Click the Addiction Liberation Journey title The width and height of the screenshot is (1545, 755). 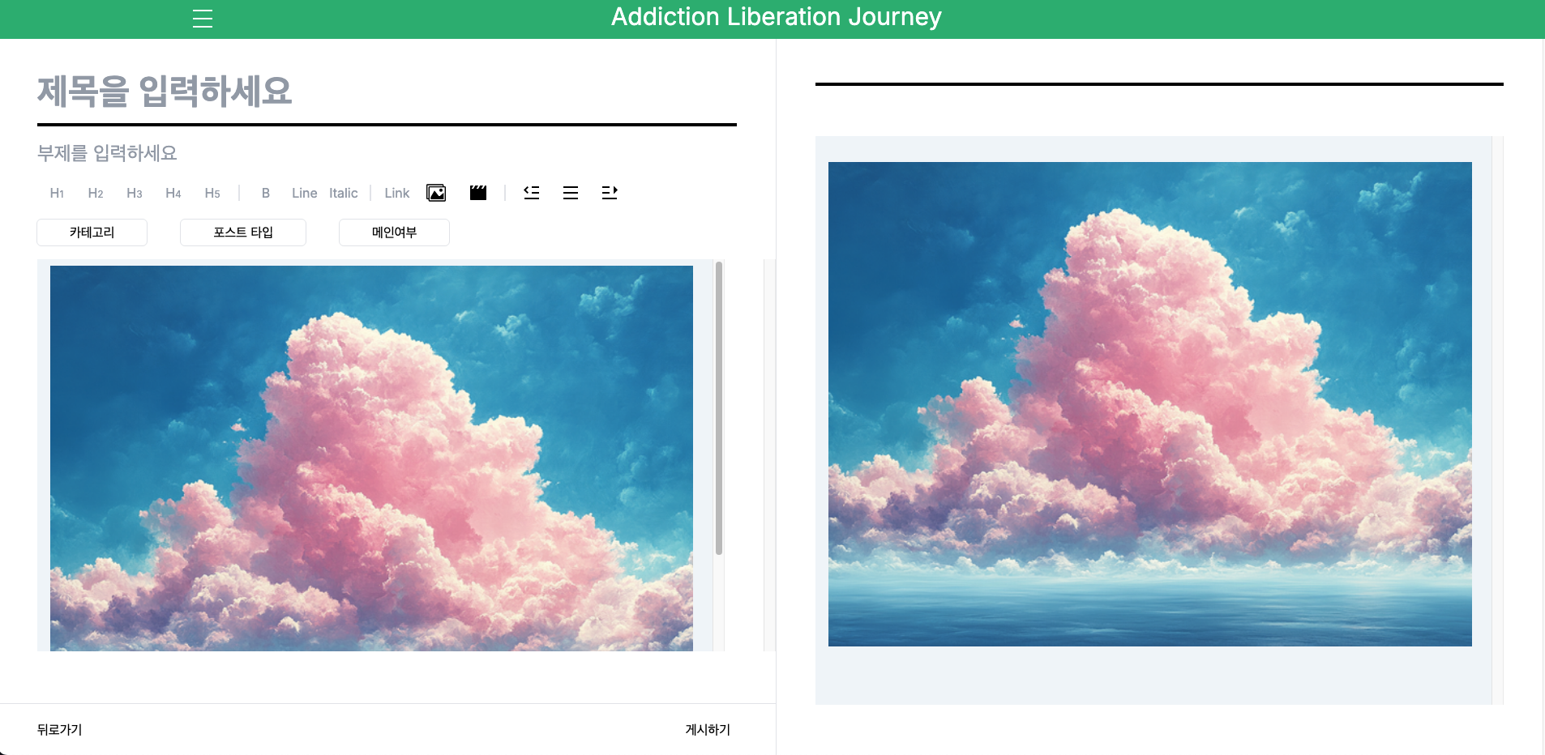pos(776,17)
